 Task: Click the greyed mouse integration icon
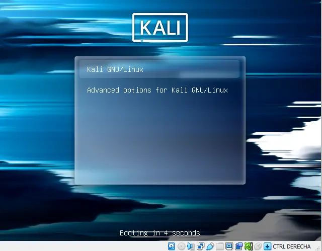[x=258, y=246]
